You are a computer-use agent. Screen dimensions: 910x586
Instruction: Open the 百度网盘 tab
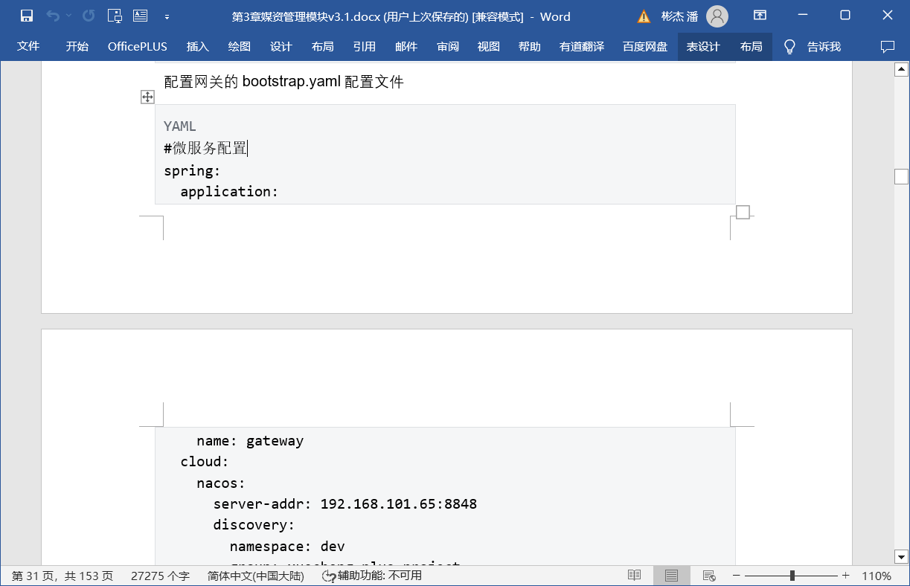(645, 46)
